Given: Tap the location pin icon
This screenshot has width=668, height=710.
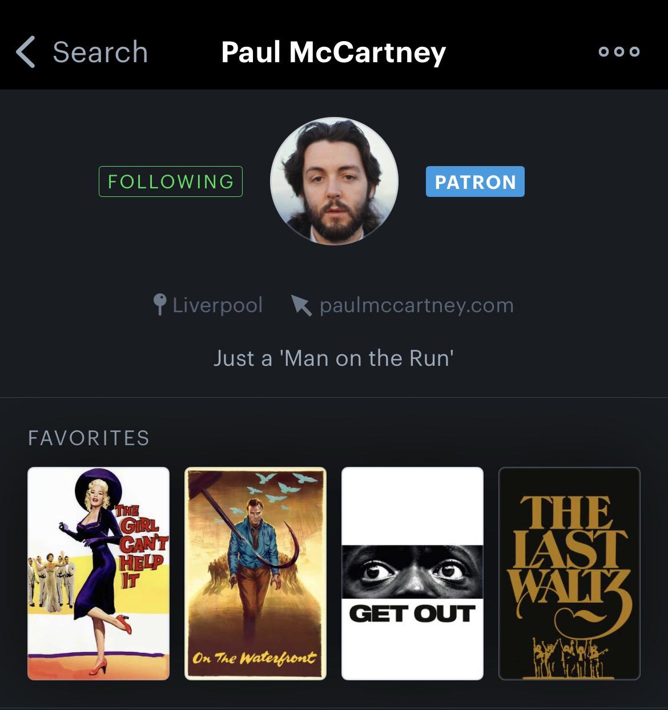Looking at the screenshot, I should point(160,305).
